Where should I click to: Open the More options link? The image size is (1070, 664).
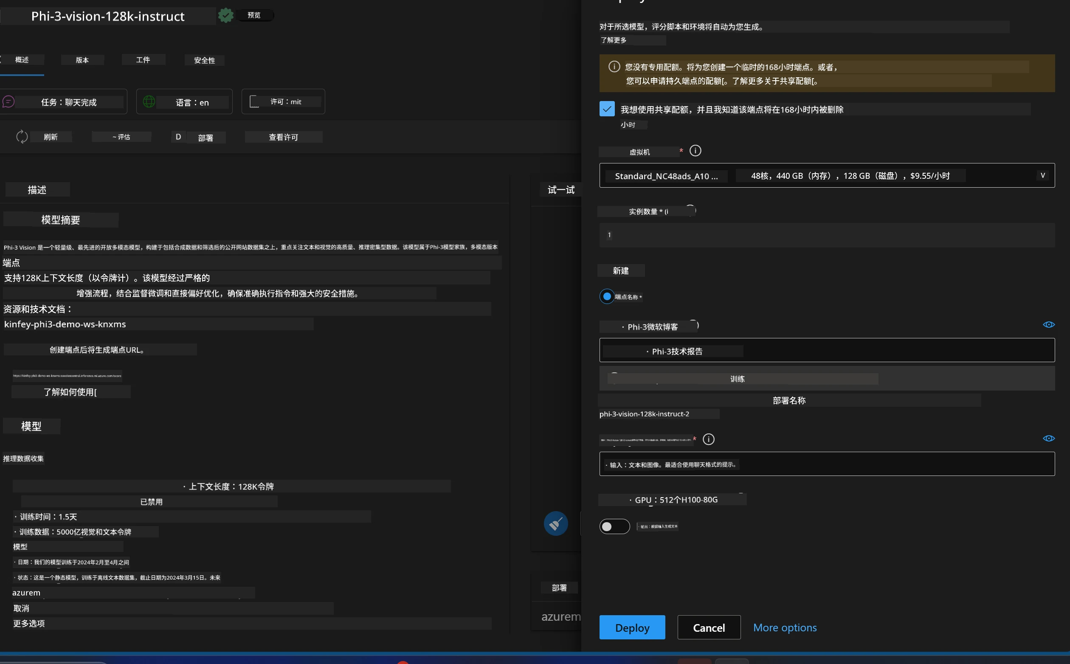point(785,627)
